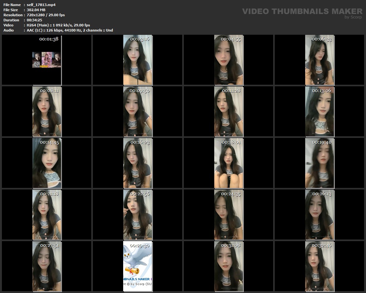Viewport: 366px width, 293px height.
Task: Select the last thumbnail at 00:32:46
Action: click(x=319, y=266)
